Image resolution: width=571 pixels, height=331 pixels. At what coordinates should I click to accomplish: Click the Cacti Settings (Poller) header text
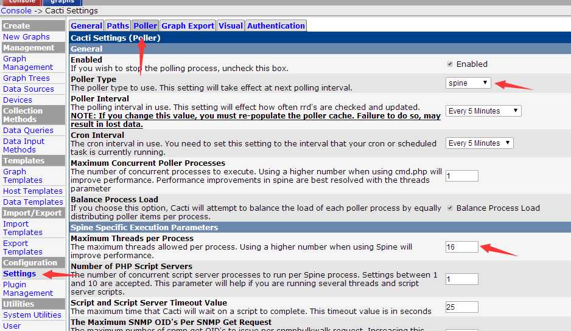(116, 38)
